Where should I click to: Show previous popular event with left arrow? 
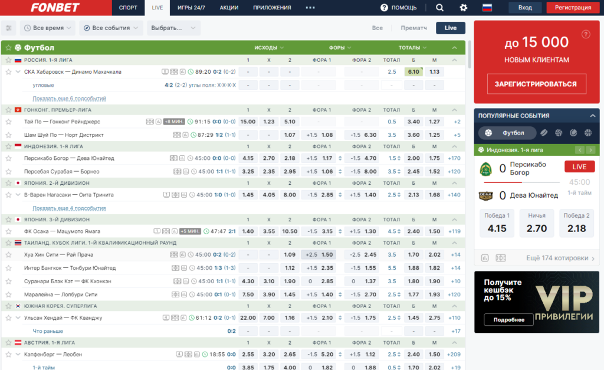coord(579,150)
